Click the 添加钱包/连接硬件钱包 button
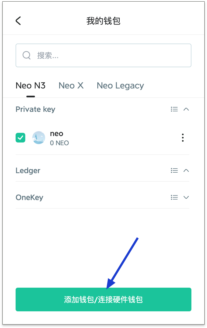This screenshot has height=328, width=207. [103, 300]
